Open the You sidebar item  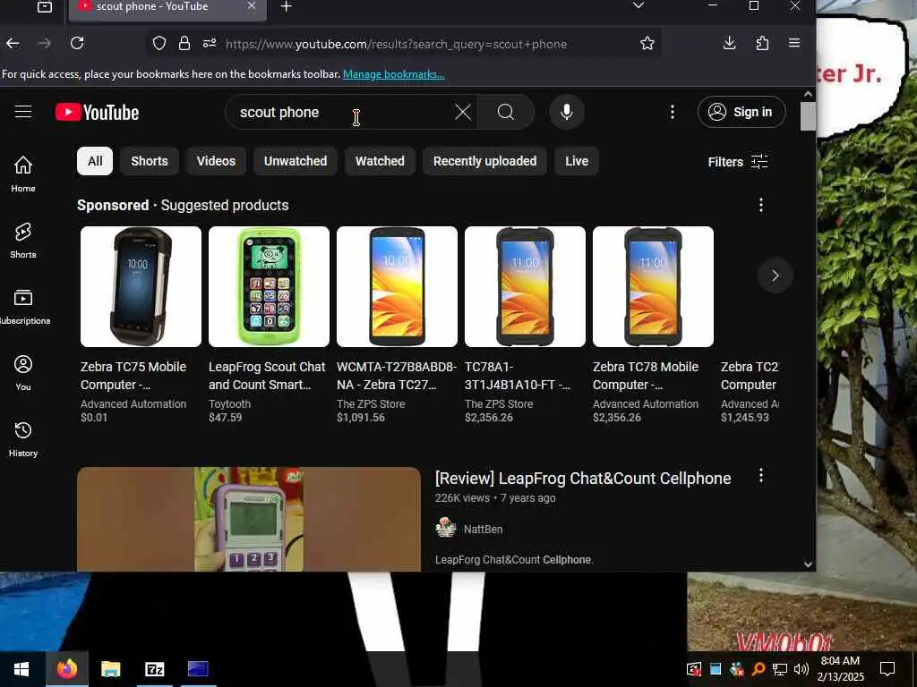[x=22, y=373]
